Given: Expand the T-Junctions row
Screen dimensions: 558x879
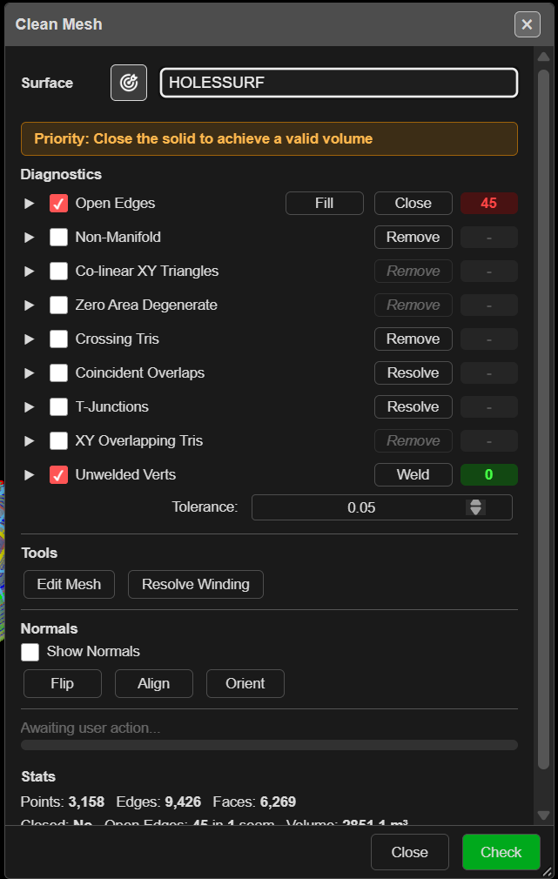Looking at the screenshot, I should coord(29,407).
